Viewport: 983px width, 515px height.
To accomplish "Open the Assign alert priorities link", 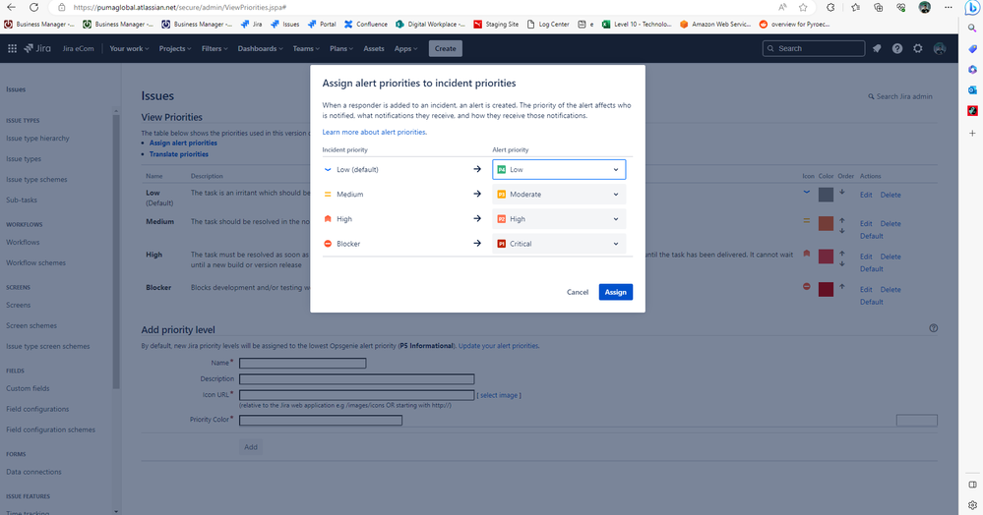I will point(183,143).
